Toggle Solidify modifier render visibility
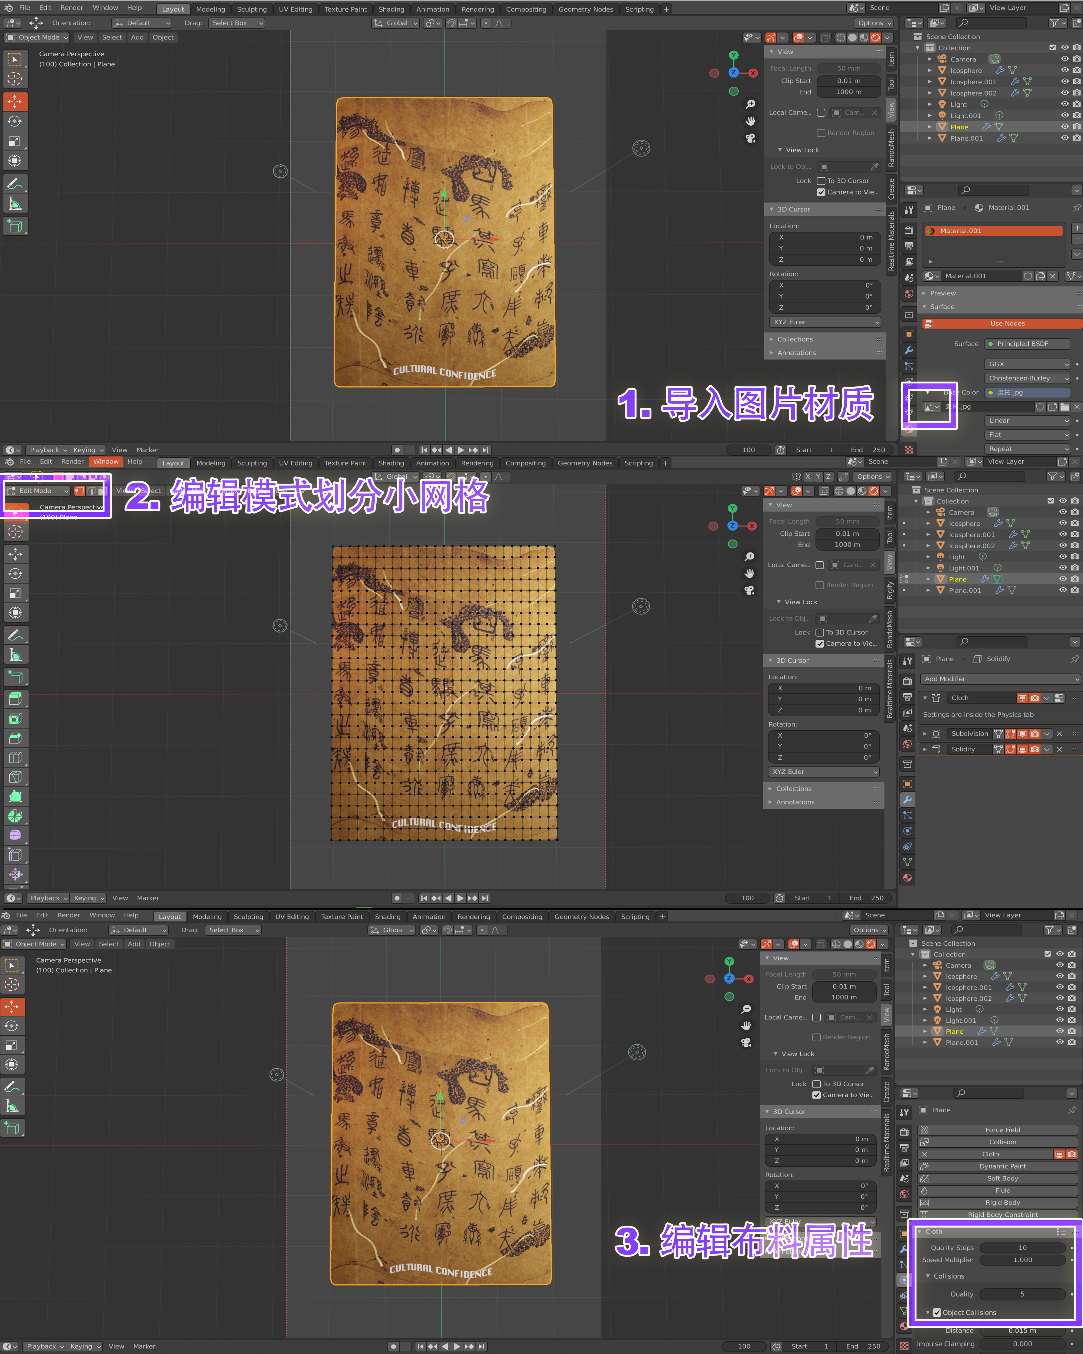This screenshot has width=1083, height=1354. click(1035, 749)
